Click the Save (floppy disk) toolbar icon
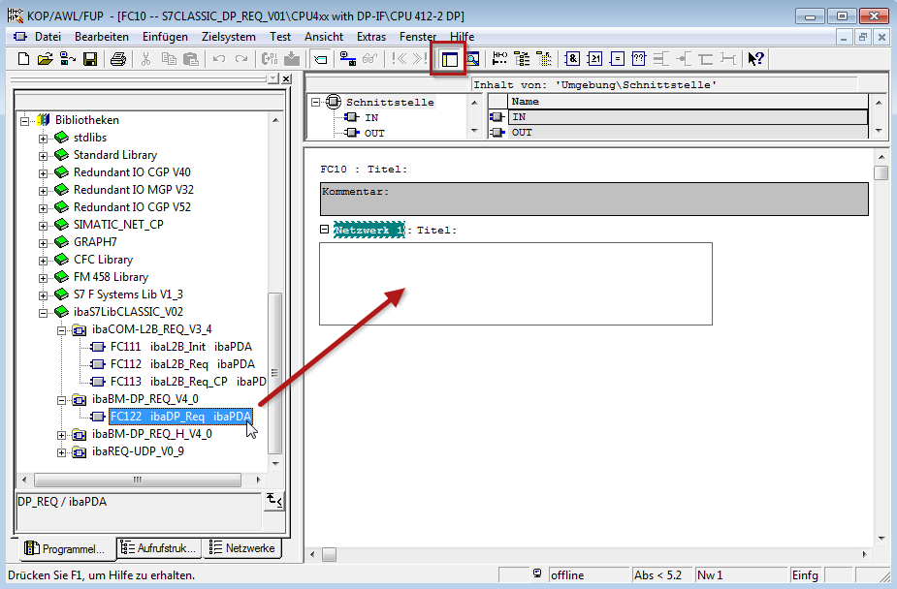 click(89, 59)
